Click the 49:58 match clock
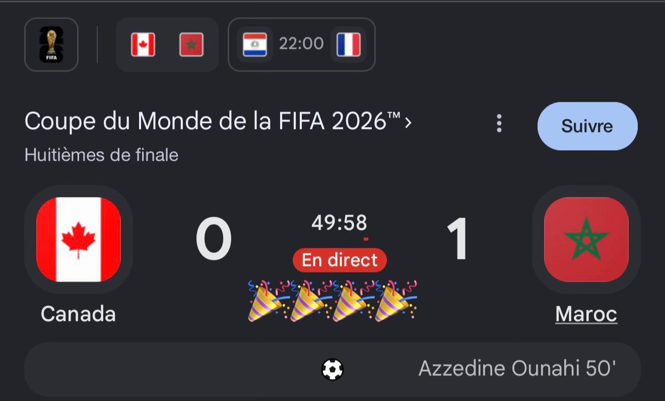Image resolution: width=665 pixels, height=401 pixels. click(340, 223)
